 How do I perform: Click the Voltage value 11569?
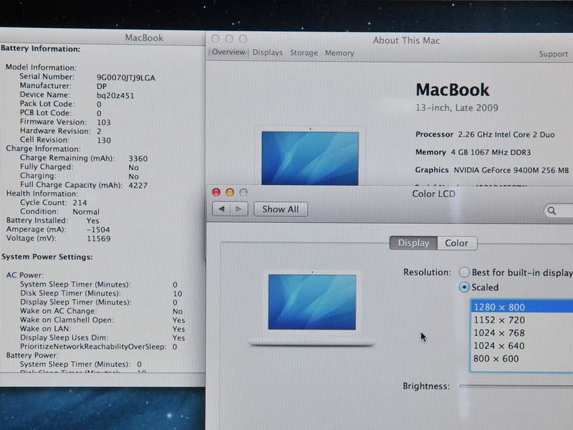click(x=99, y=239)
